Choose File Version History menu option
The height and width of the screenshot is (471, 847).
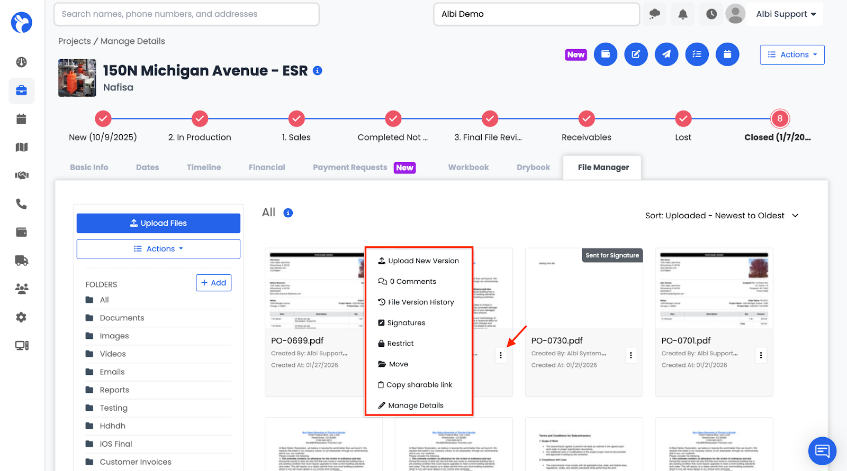[x=420, y=302]
